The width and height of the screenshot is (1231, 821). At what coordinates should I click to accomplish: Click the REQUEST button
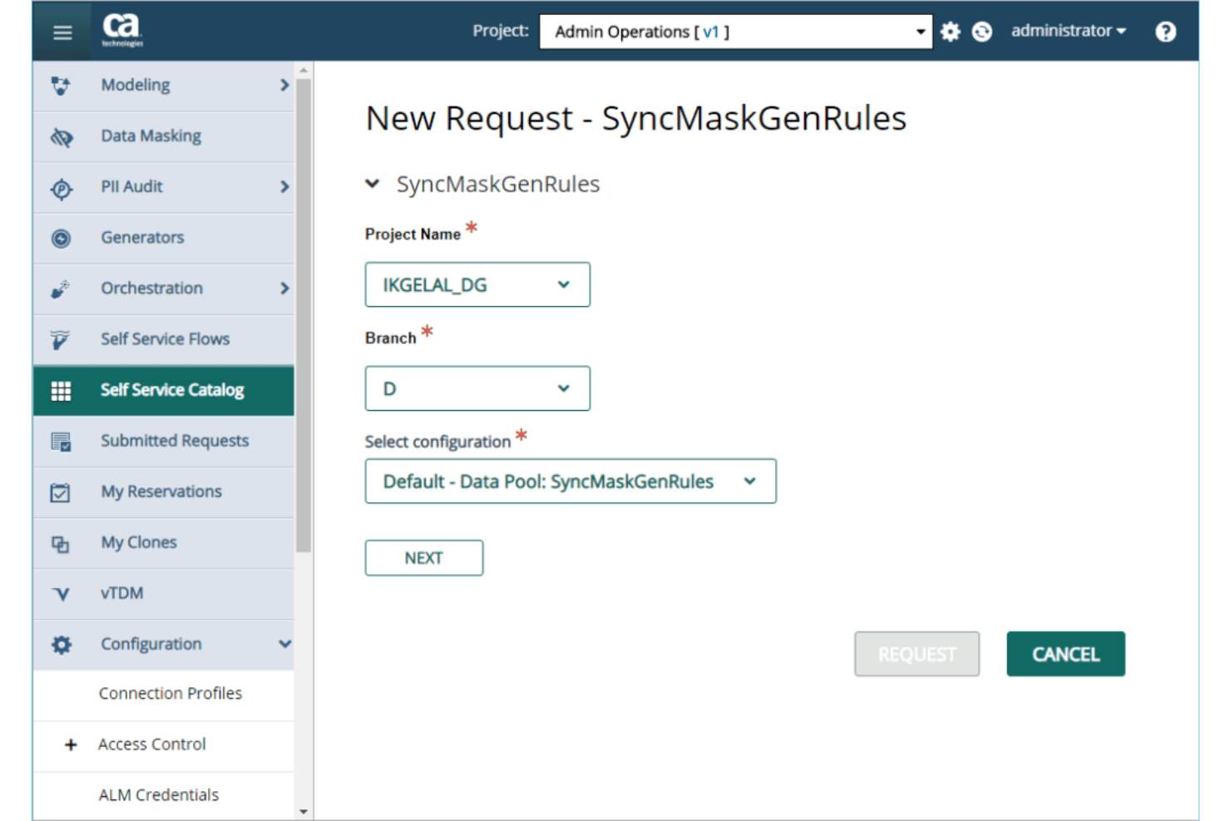pos(917,654)
